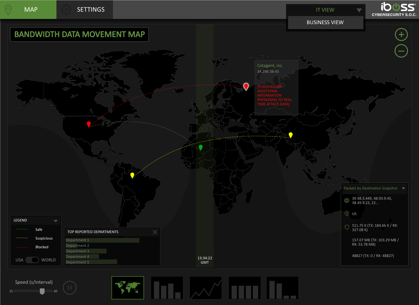Click the red placeholder attack info text
Screen dimensions: 419x305
click(275, 95)
